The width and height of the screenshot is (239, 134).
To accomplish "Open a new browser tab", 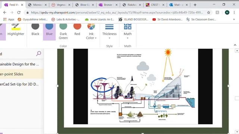I will [x=195, y=5].
